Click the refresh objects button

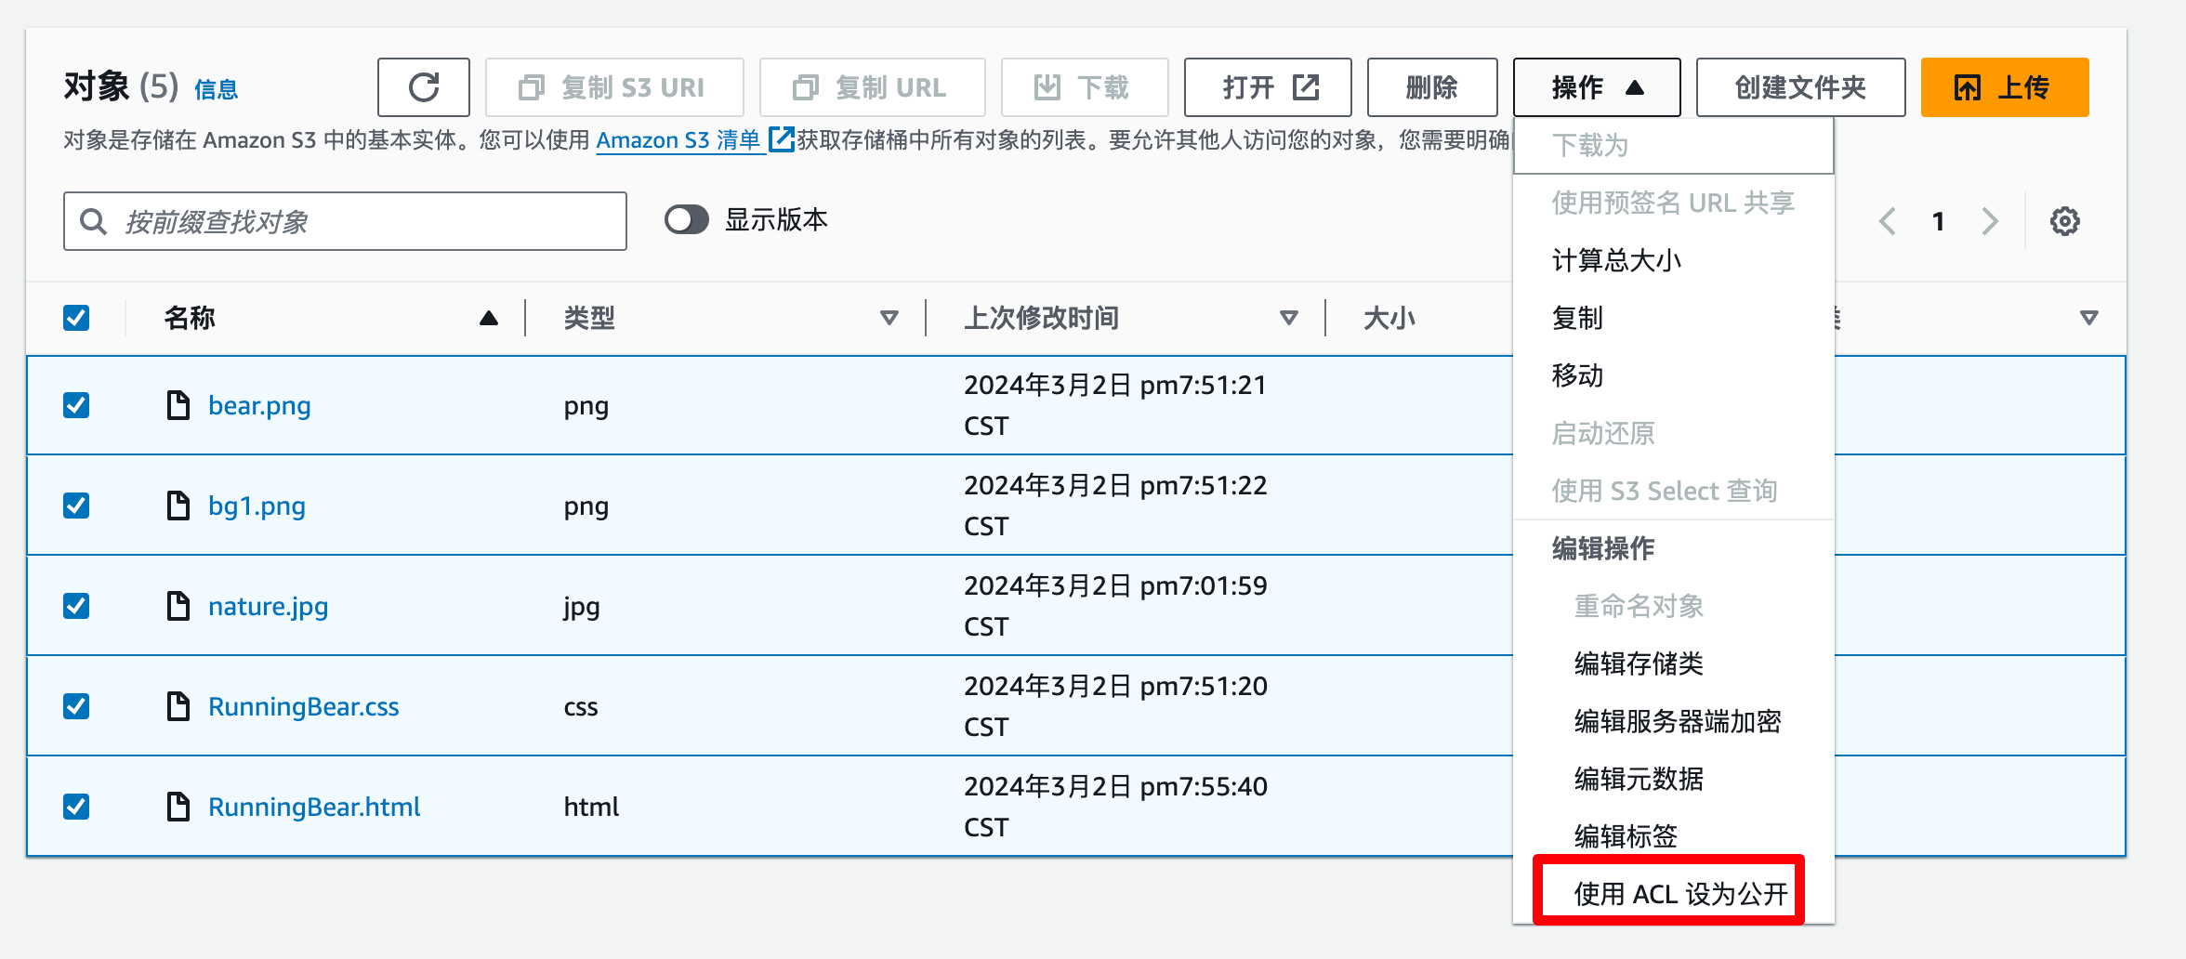424,87
